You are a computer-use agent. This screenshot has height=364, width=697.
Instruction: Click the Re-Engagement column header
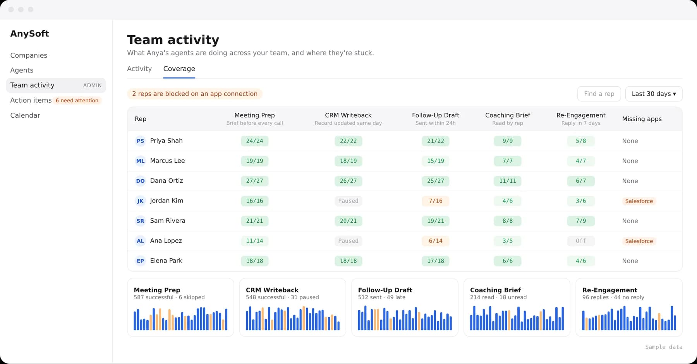click(x=581, y=118)
